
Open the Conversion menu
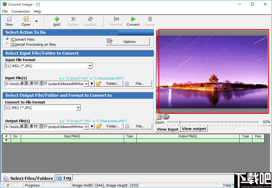pos(20,11)
